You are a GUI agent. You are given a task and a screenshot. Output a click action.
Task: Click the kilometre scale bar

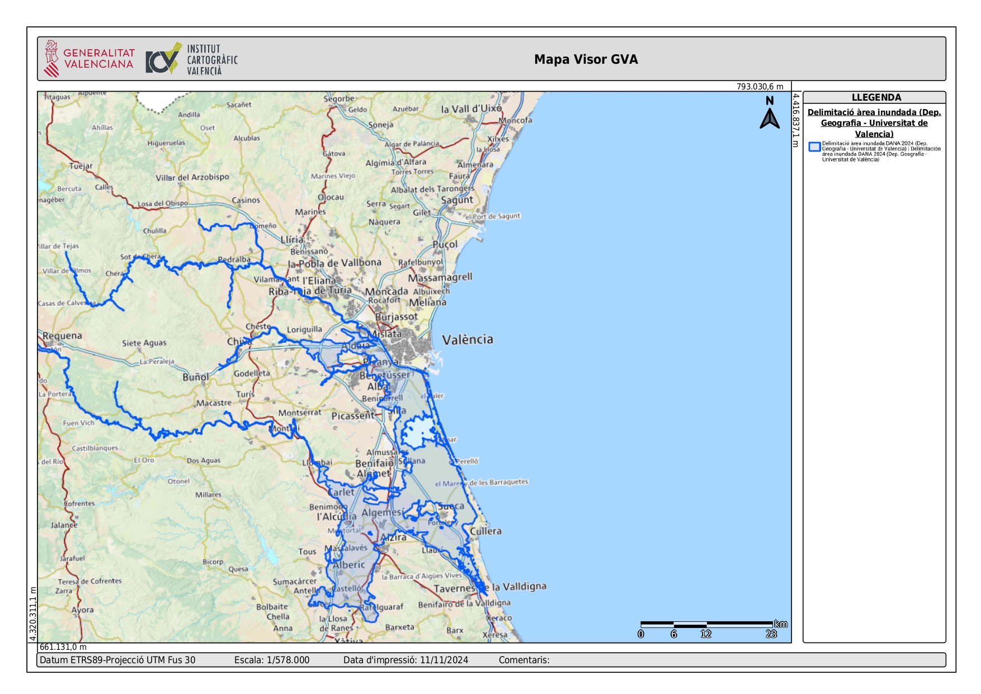(x=707, y=624)
